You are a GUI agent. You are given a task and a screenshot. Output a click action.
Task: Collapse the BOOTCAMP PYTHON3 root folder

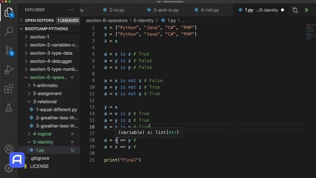[x=46, y=29]
